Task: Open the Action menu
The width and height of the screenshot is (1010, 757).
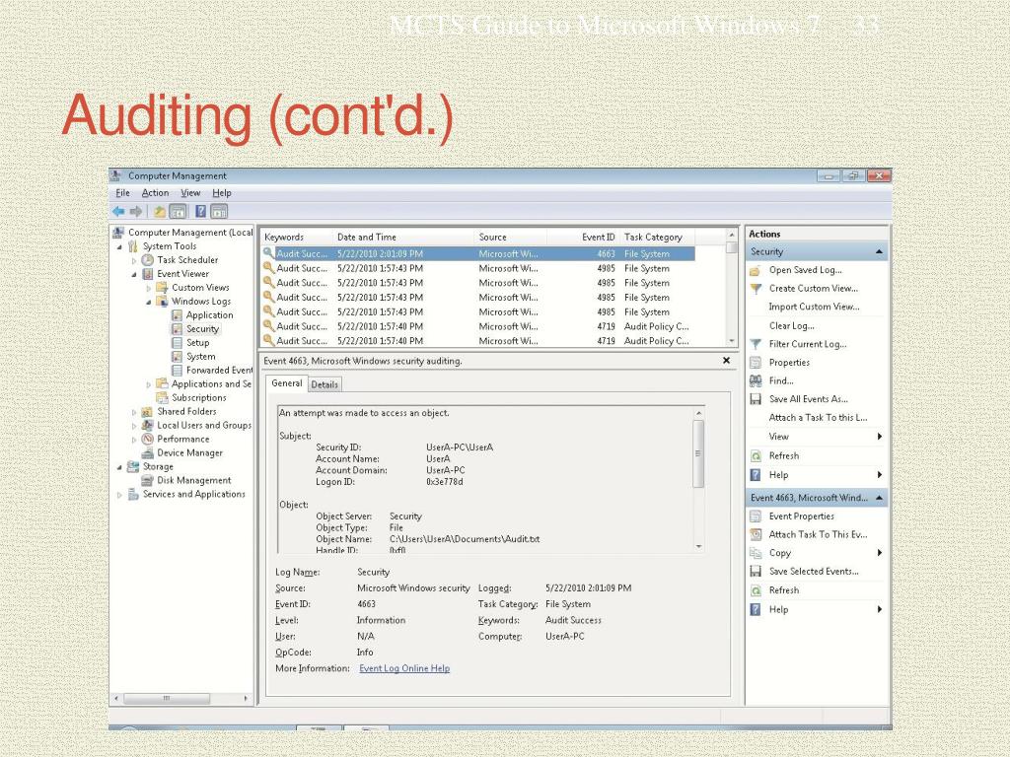Action: [x=155, y=193]
